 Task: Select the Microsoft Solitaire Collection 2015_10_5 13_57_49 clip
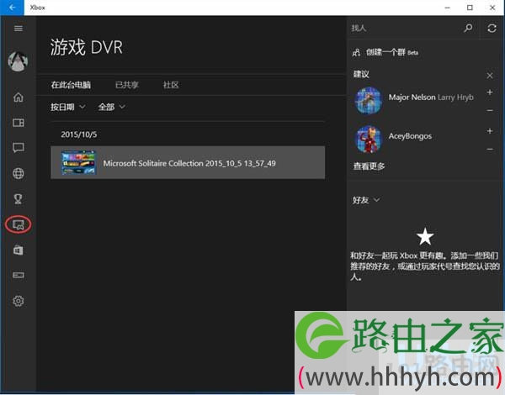click(188, 162)
